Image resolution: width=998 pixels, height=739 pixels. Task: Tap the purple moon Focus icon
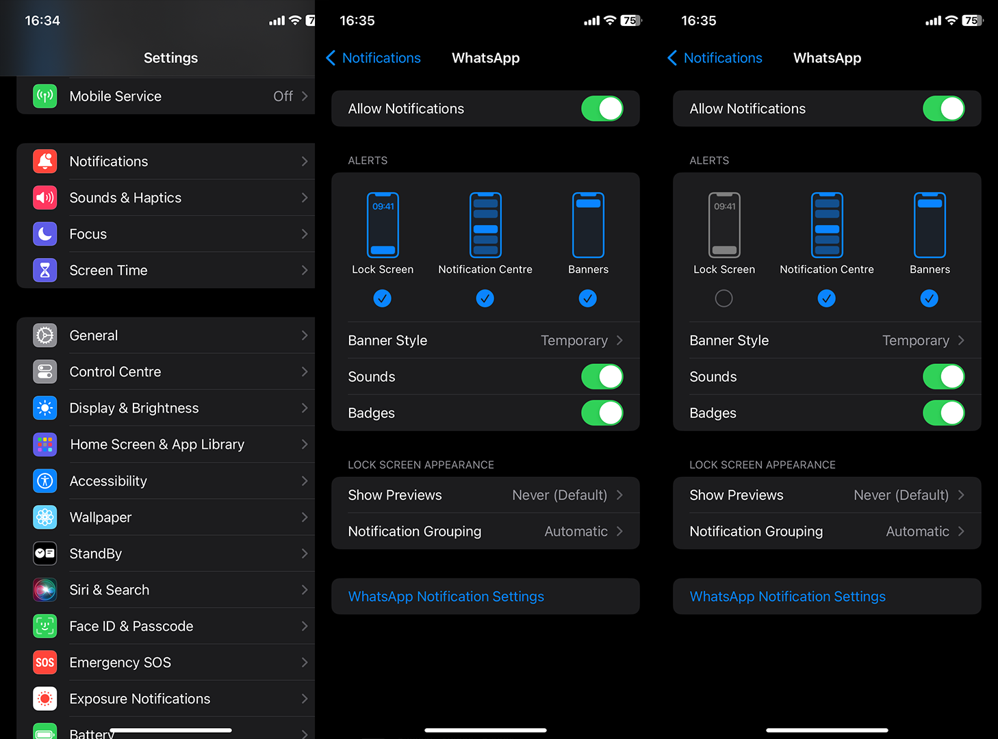click(45, 234)
